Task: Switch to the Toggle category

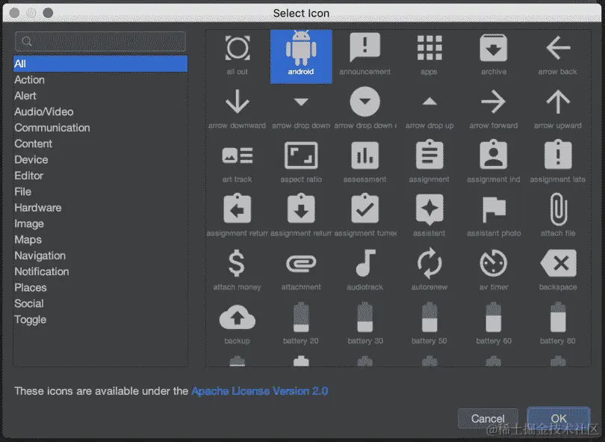Action: [x=100, y=319]
